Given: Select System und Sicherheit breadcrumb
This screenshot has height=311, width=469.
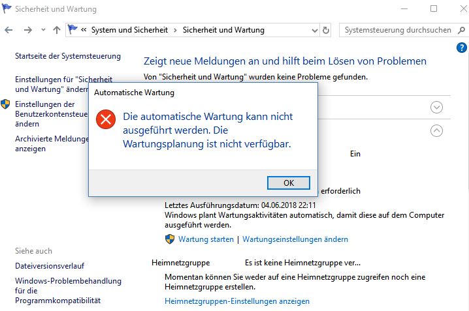Looking at the screenshot, I should (129, 30).
